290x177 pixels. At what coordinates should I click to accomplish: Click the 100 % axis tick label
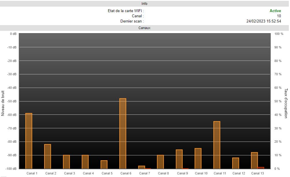click(279, 34)
